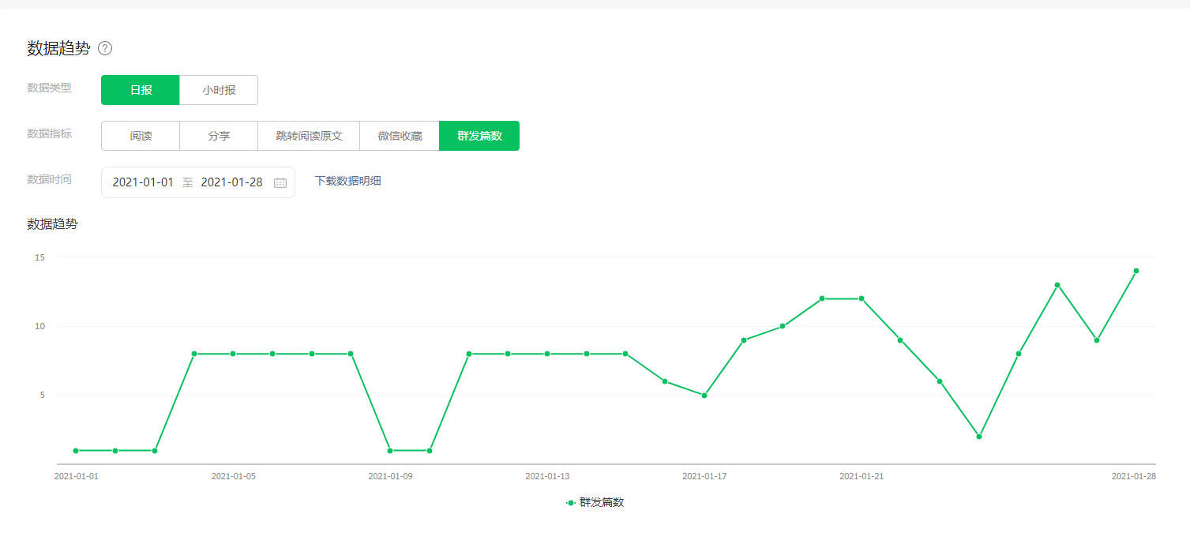Switch to 小时报 data type

coord(219,90)
